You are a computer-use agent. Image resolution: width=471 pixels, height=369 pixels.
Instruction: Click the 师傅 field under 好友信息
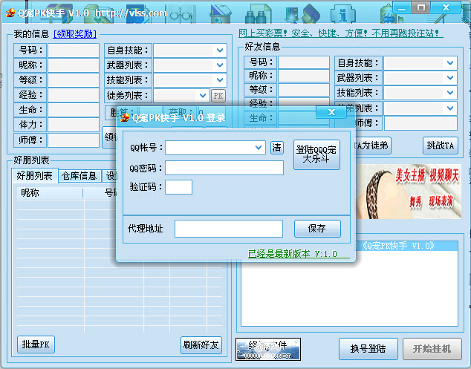pyautogui.click(x=420, y=123)
